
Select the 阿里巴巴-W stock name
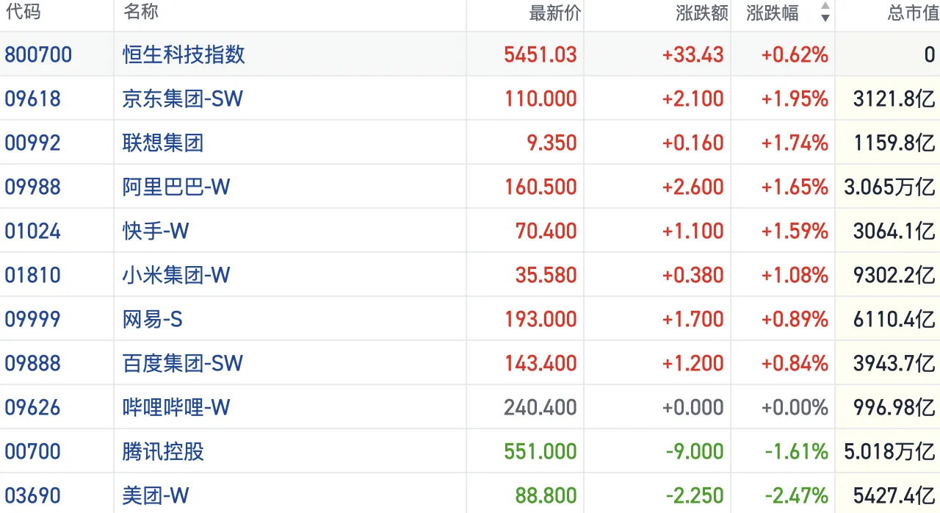coord(176,187)
